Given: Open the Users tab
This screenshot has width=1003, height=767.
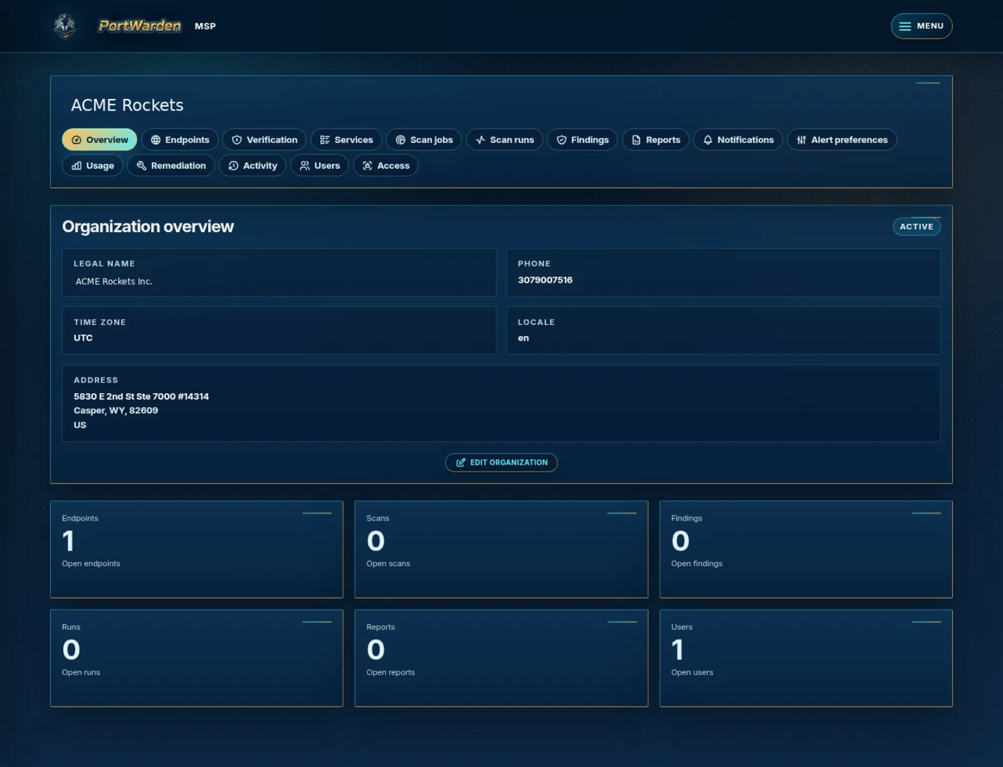Looking at the screenshot, I should pos(320,166).
